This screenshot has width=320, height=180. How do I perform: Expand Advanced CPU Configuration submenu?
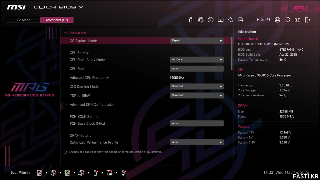point(92,104)
